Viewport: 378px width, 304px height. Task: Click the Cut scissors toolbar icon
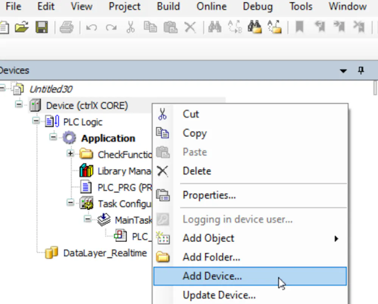point(131,27)
